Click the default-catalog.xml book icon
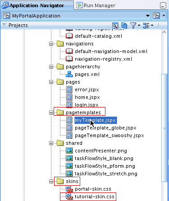This screenshot has height=201, width=169. coord(69,36)
